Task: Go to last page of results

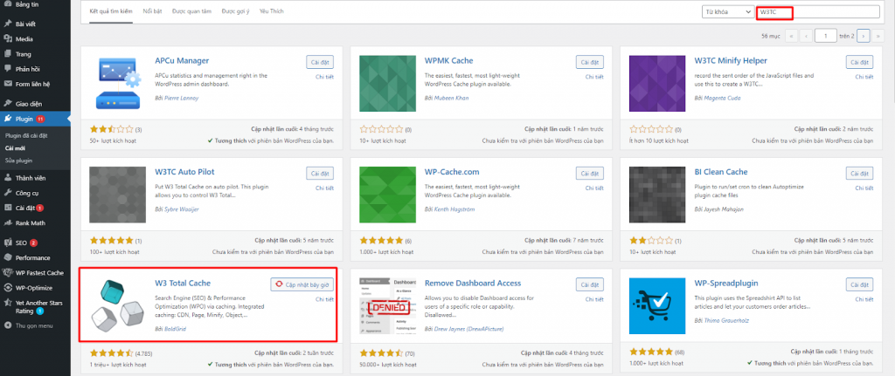Action: pyautogui.click(x=878, y=36)
